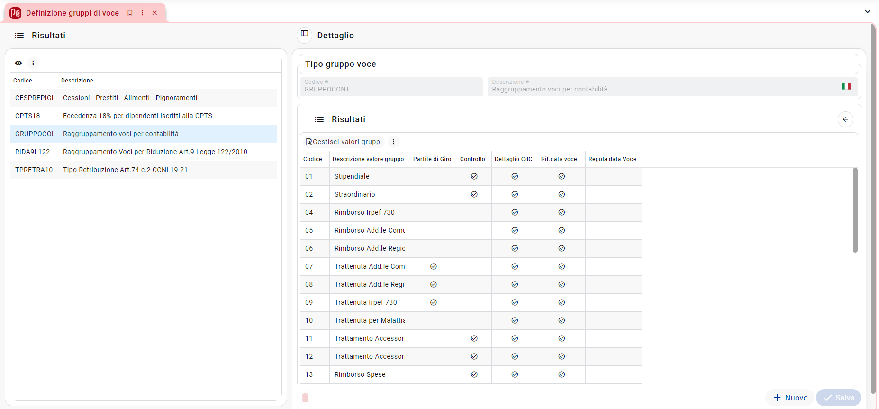Image resolution: width=879 pixels, height=409 pixels.
Task: Select the row with code 05
Action: tap(471, 230)
